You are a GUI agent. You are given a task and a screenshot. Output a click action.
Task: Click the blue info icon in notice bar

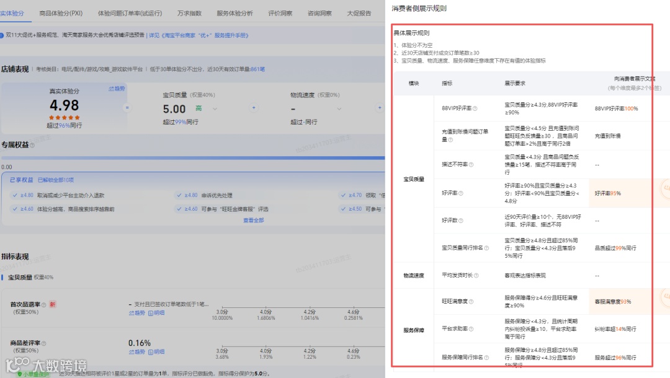[x=2, y=35]
